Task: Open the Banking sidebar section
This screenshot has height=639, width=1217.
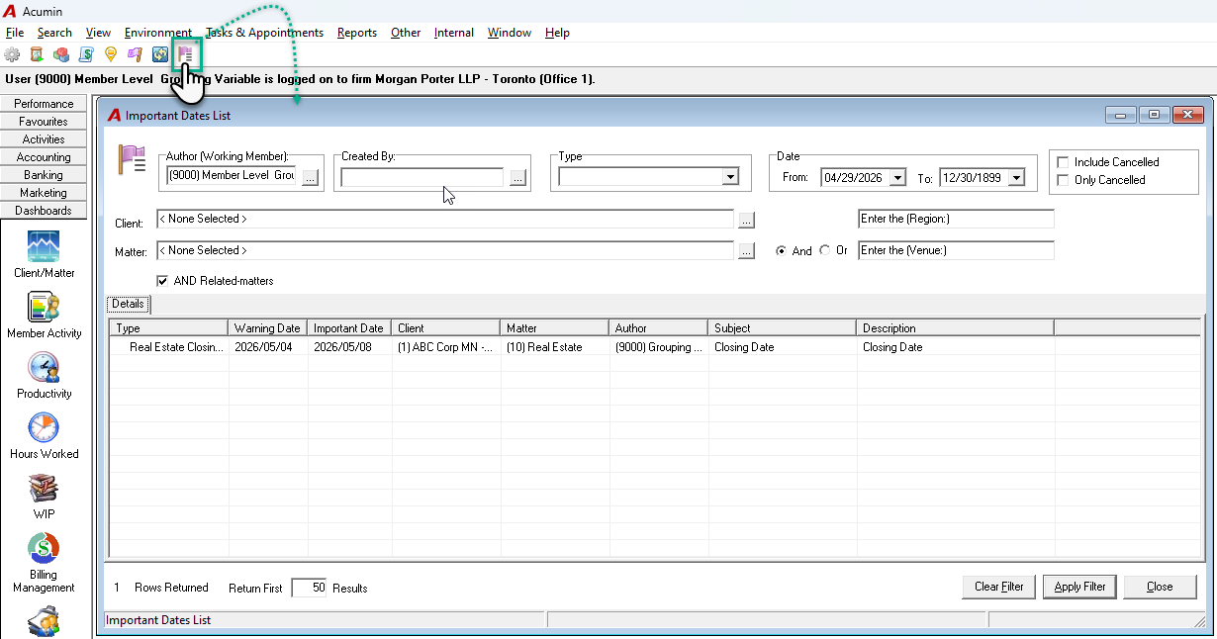Action: [x=44, y=175]
